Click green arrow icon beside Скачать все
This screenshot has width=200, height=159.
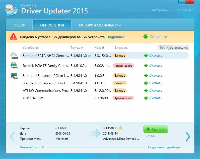[x=146, y=37]
